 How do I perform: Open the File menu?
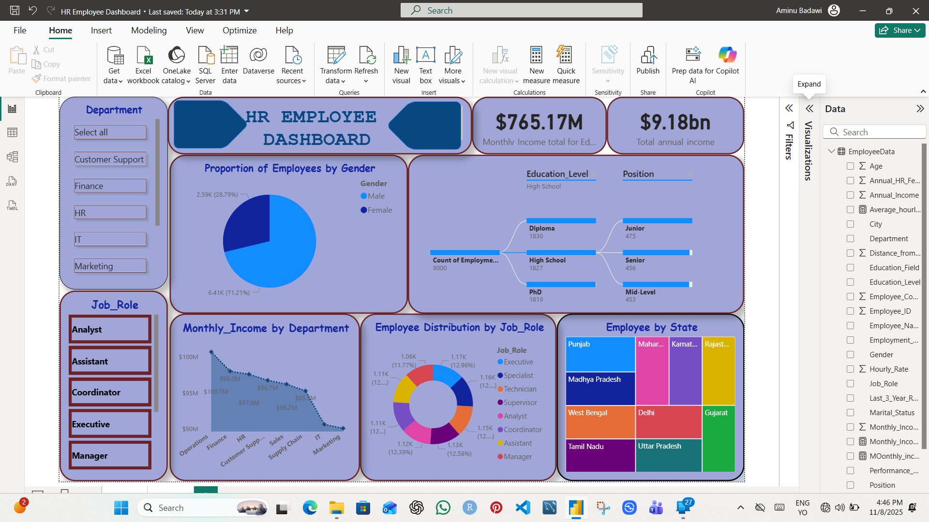pos(20,30)
